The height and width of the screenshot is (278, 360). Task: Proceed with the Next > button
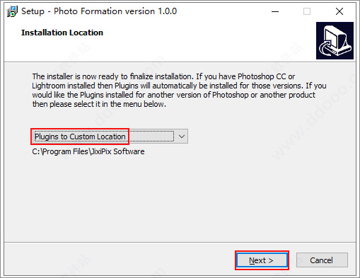262,260
